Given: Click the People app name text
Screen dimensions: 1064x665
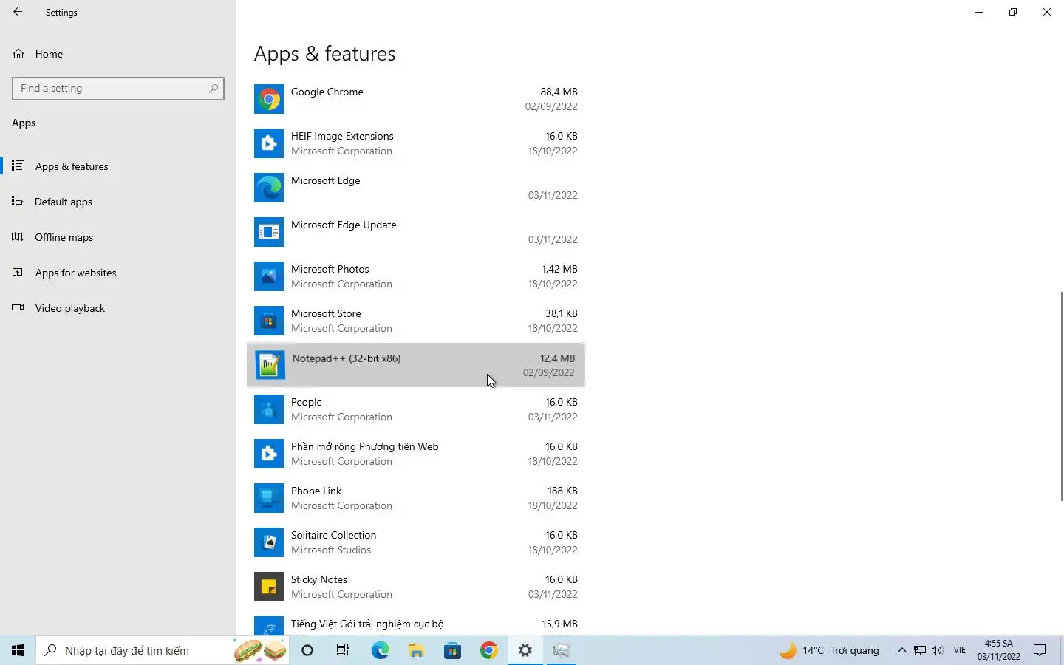Looking at the screenshot, I should pyautogui.click(x=306, y=402).
